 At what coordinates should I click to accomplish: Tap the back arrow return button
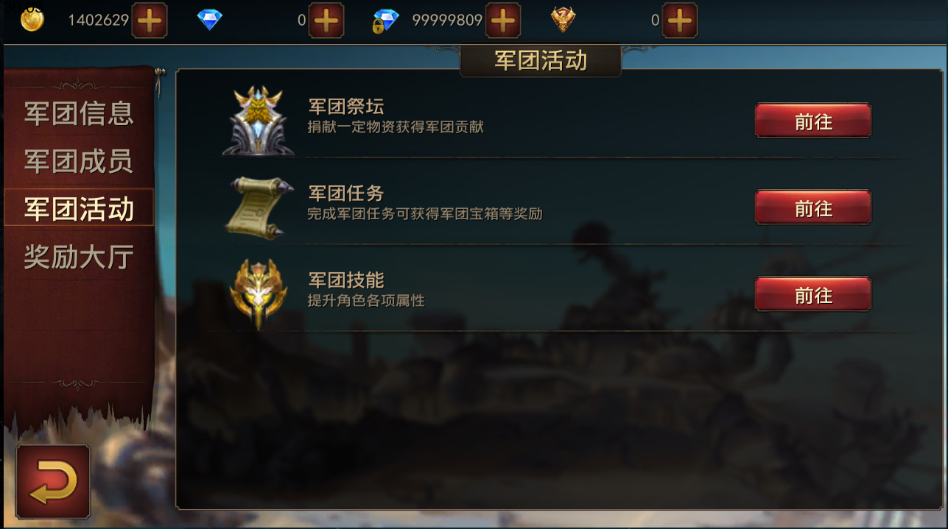(x=53, y=483)
